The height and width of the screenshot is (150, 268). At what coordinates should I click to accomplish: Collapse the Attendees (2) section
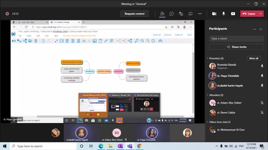point(207,95)
